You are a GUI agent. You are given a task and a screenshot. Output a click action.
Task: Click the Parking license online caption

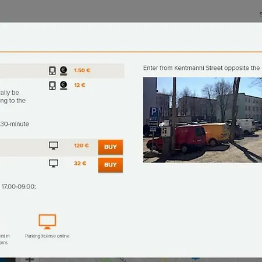point(47,236)
